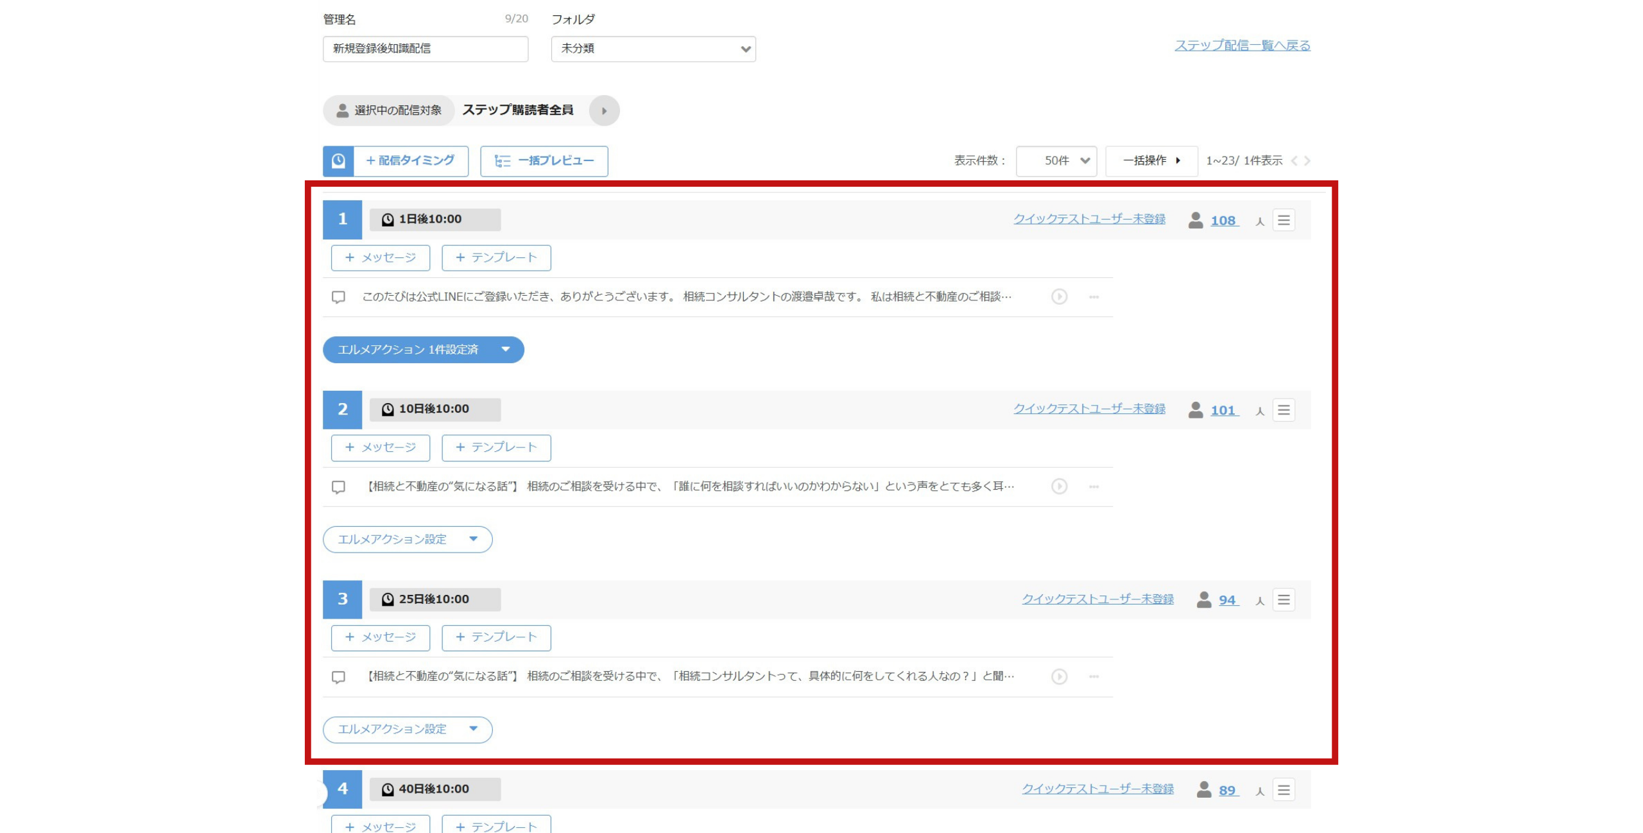Open step 2 message about 誰に何を相談すればいいのか
Viewport: 1643px width, 833px height.
point(689,487)
